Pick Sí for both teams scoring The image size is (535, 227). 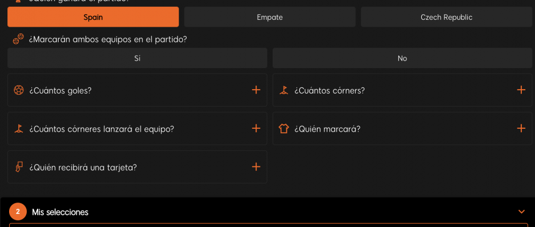pos(137,58)
